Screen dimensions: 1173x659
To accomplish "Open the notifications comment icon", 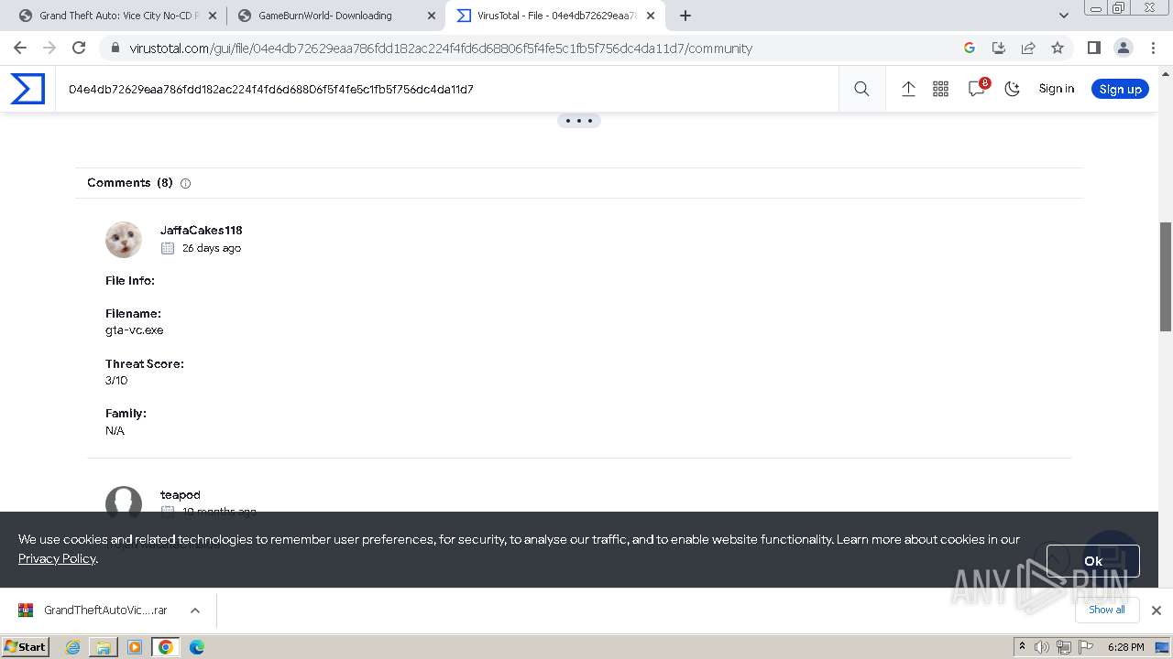I will [x=977, y=89].
